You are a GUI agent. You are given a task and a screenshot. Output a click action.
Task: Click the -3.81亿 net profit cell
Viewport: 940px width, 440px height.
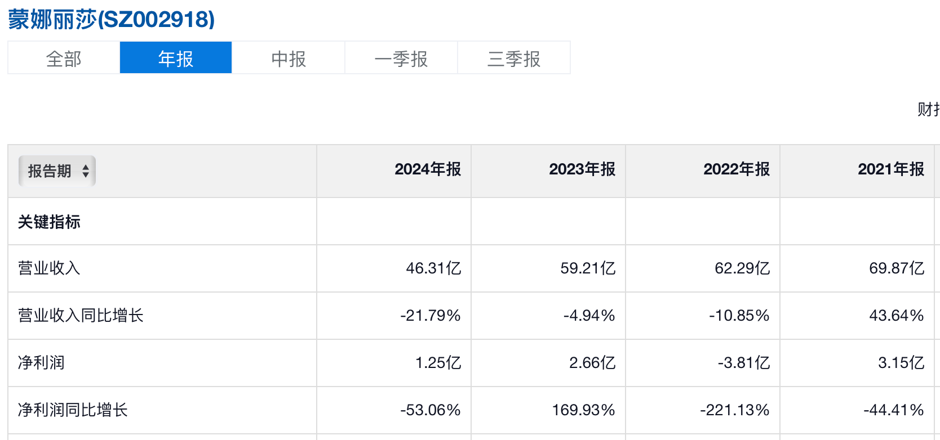point(743,363)
